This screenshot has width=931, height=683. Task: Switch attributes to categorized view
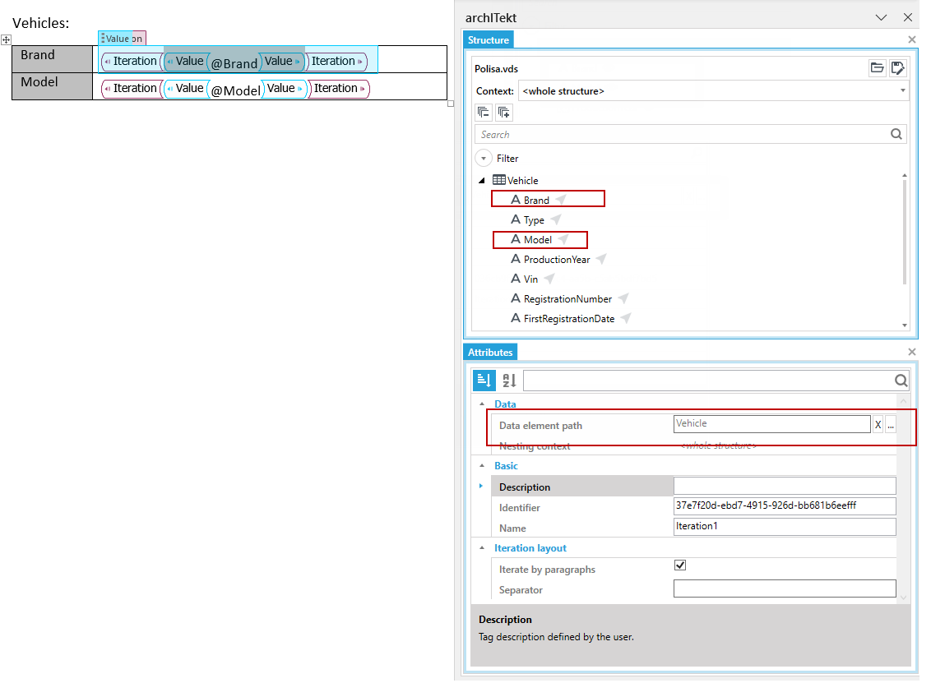(x=484, y=381)
